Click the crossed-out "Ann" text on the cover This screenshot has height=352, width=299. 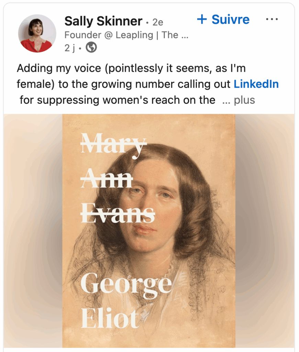click(x=107, y=179)
